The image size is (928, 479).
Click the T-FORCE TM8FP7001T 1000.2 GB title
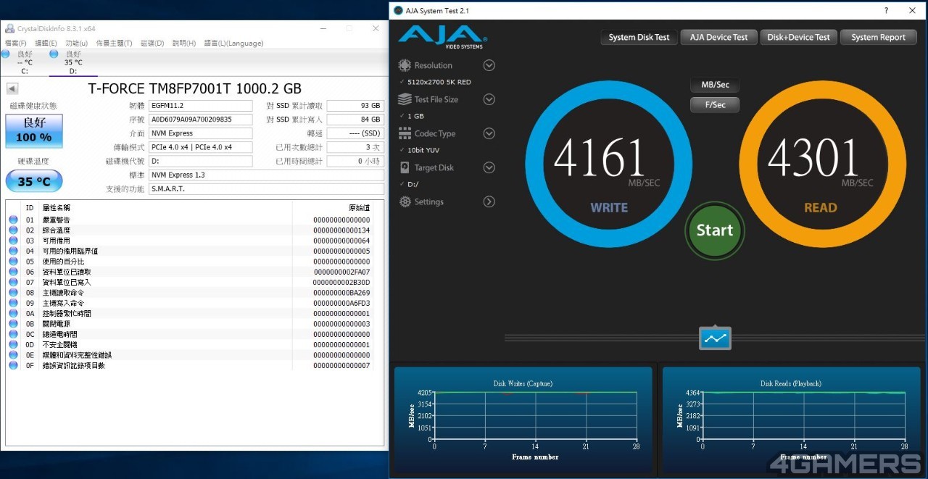coord(194,88)
